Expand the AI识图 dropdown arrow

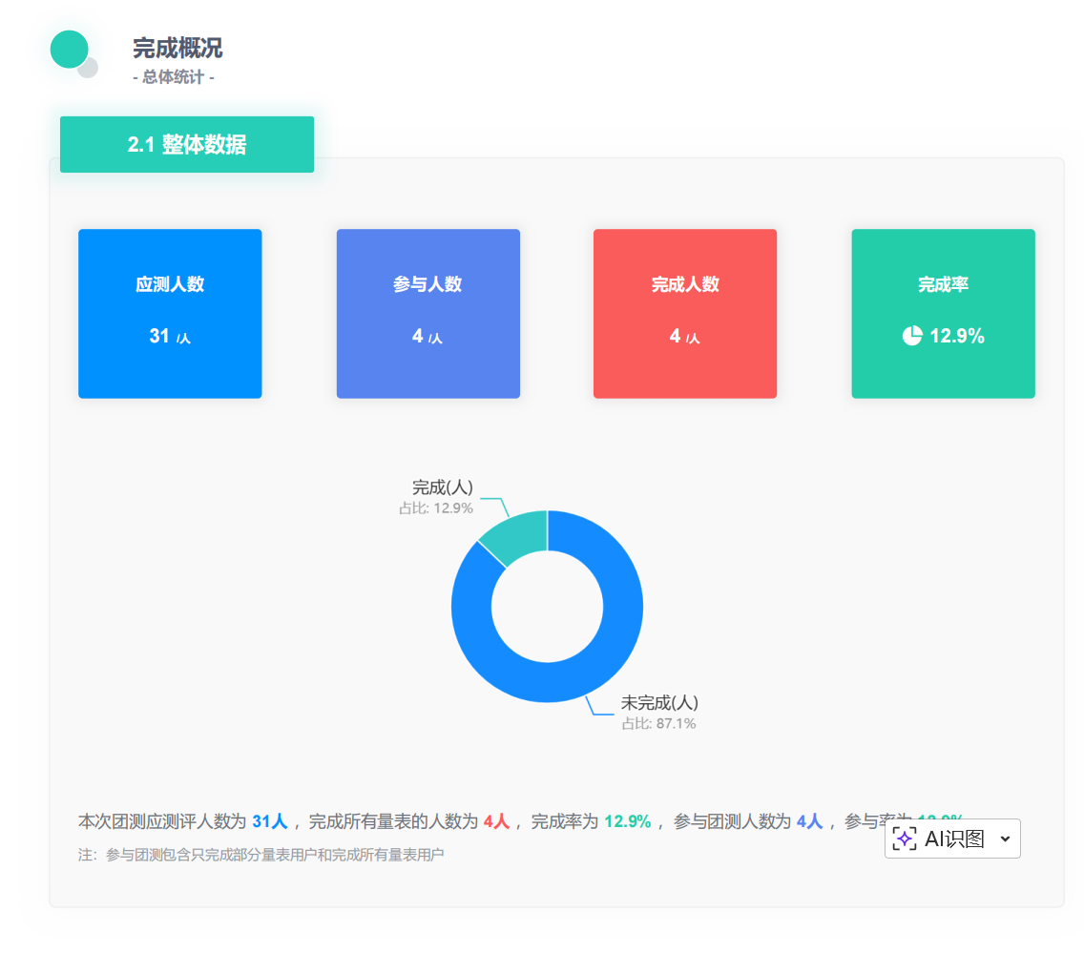[x=1005, y=839]
